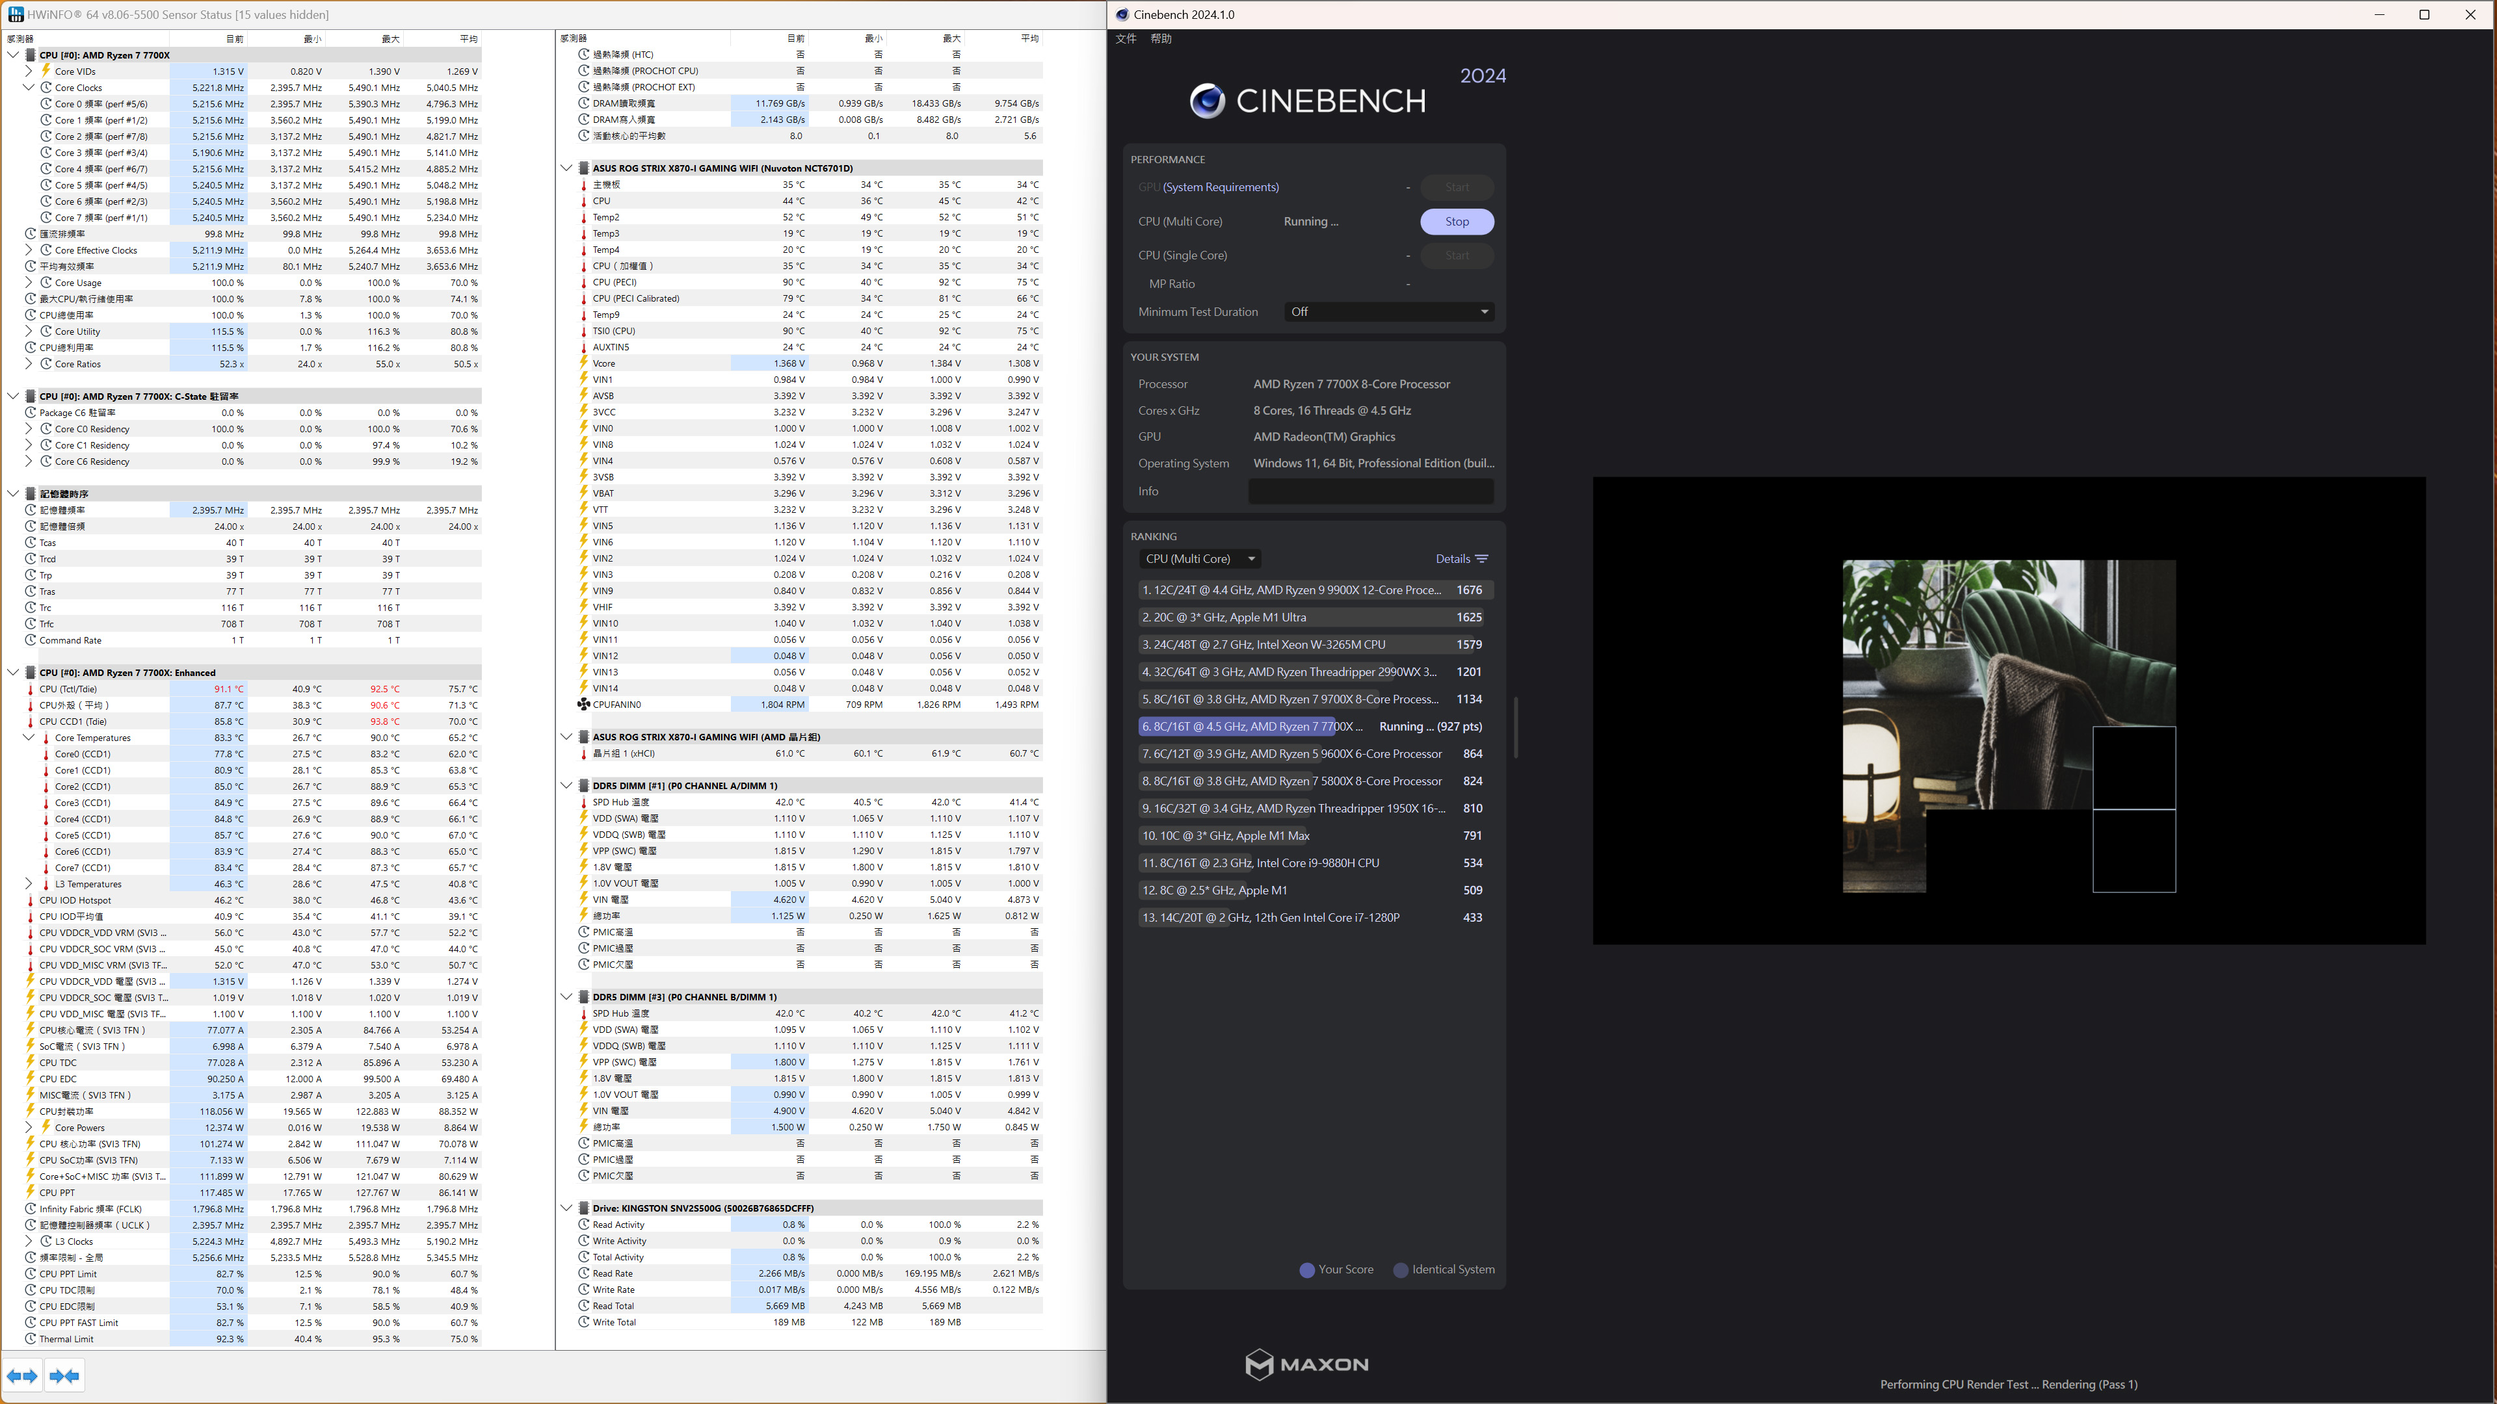The height and width of the screenshot is (1404, 2497).
Task: Collapse the DDR5 DIMM [#3] section
Action: [566, 997]
